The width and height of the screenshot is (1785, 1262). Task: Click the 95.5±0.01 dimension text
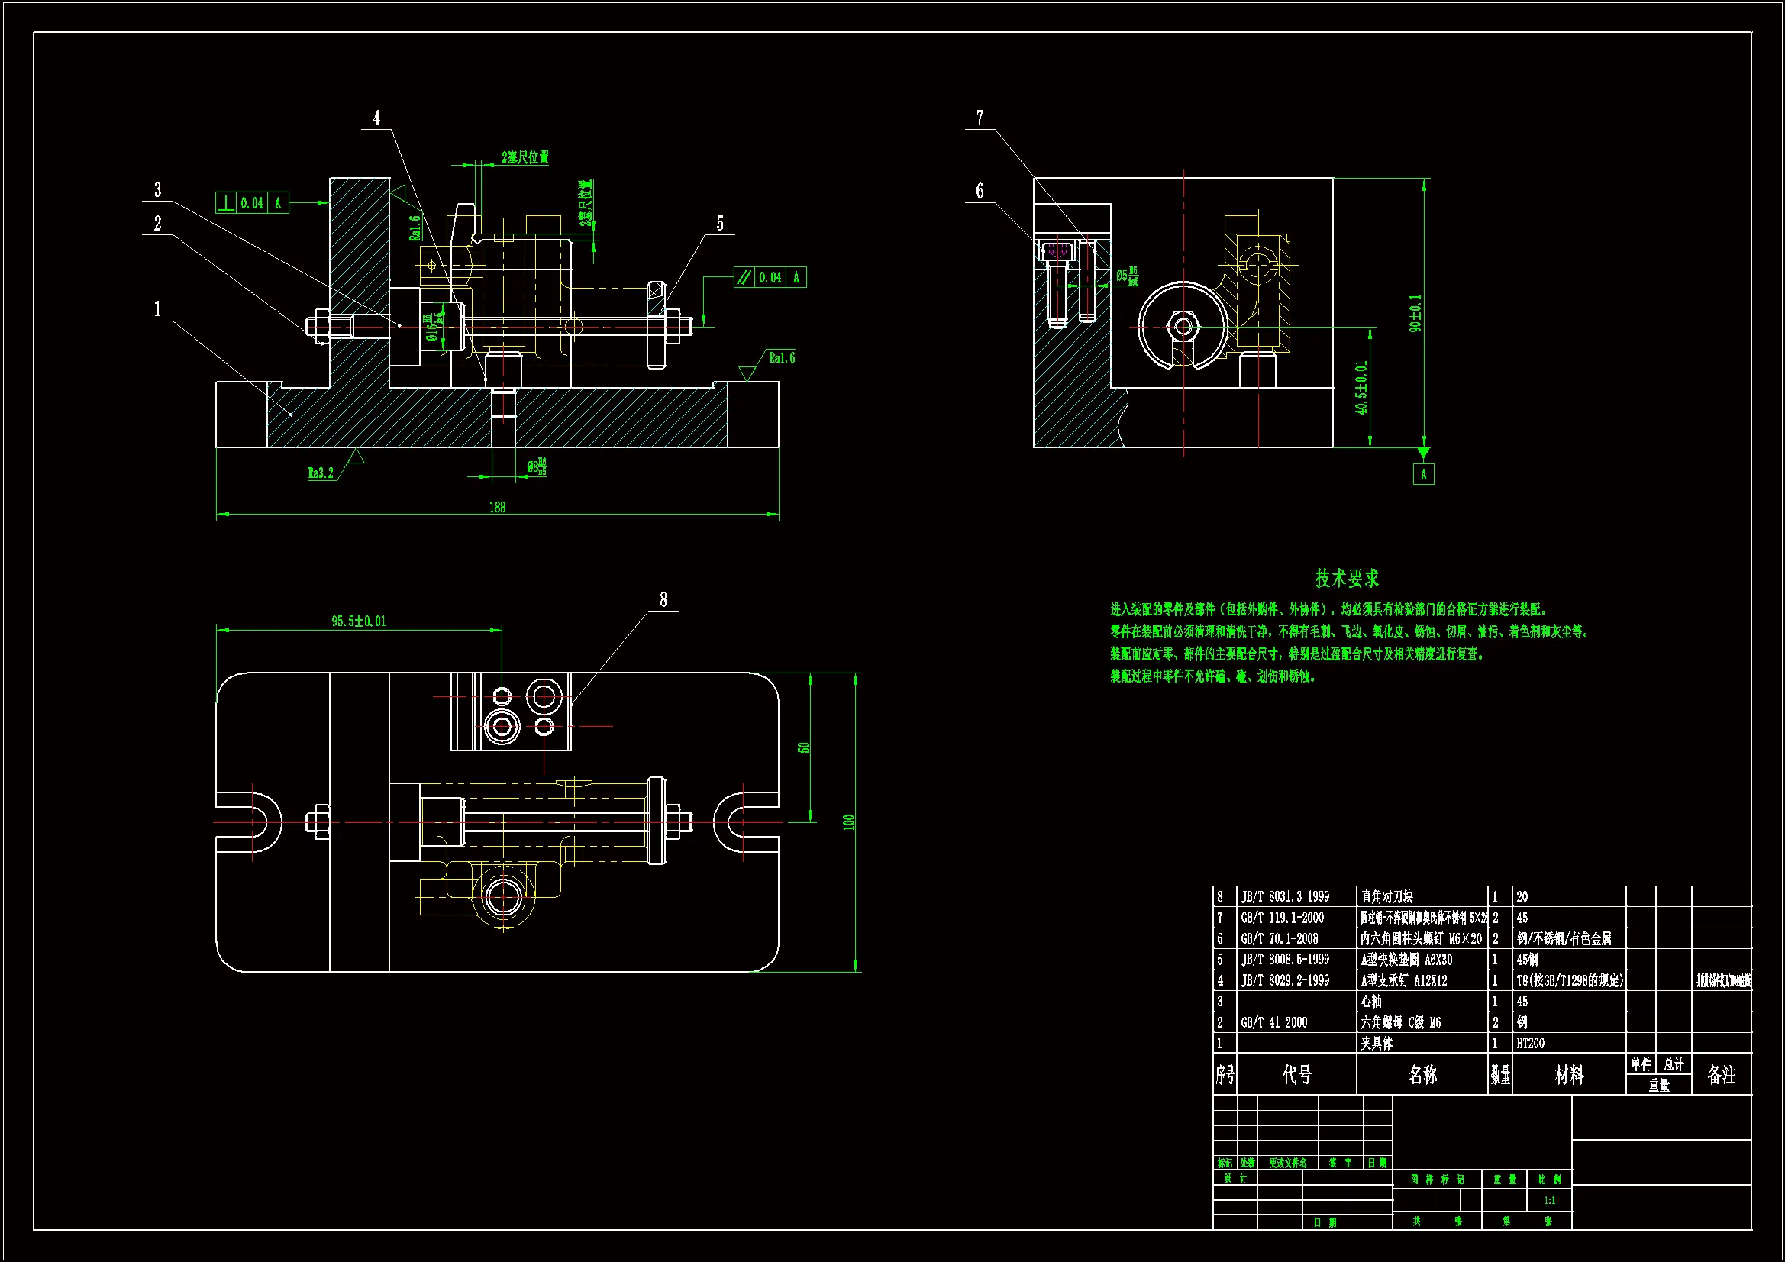(358, 621)
